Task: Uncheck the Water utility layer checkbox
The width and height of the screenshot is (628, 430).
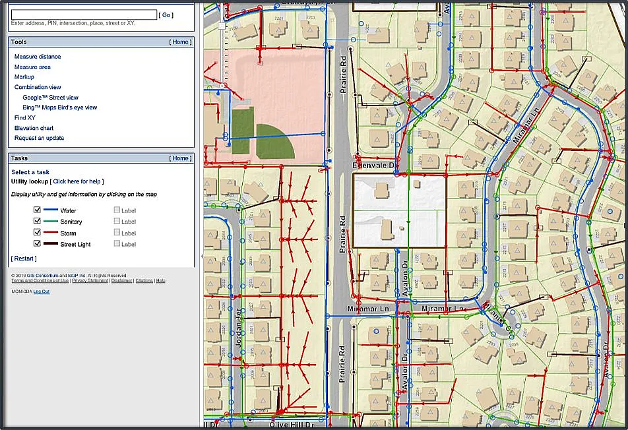Action: [38, 210]
